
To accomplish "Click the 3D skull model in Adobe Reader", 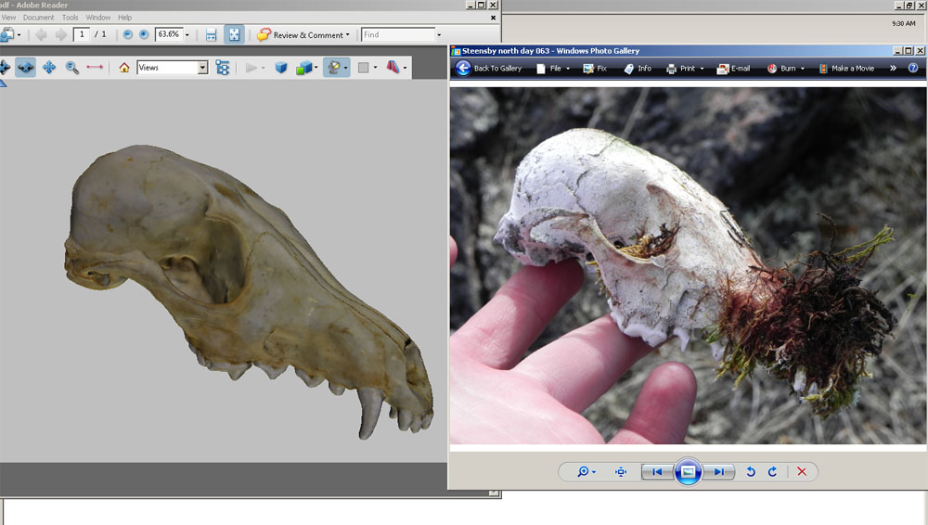I will pyautogui.click(x=249, y=292).
